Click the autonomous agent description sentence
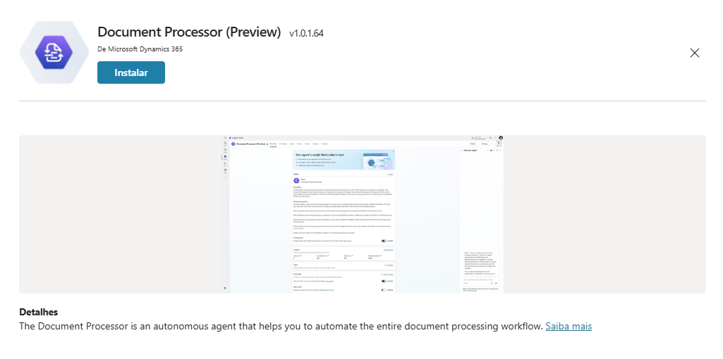This screenshot has width=723, height=359. click(281, 327)
